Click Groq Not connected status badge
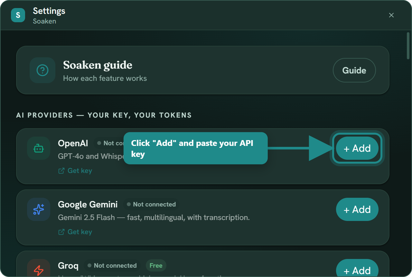The image size is (412, 277). pyautogui.click(x=112, y=265)
